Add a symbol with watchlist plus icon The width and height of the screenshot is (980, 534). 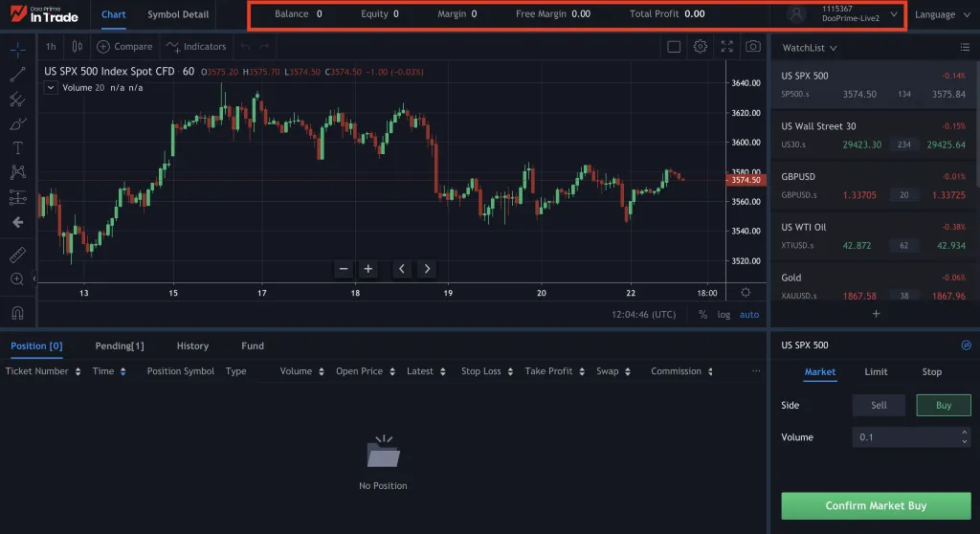click(x=876, y=314)
